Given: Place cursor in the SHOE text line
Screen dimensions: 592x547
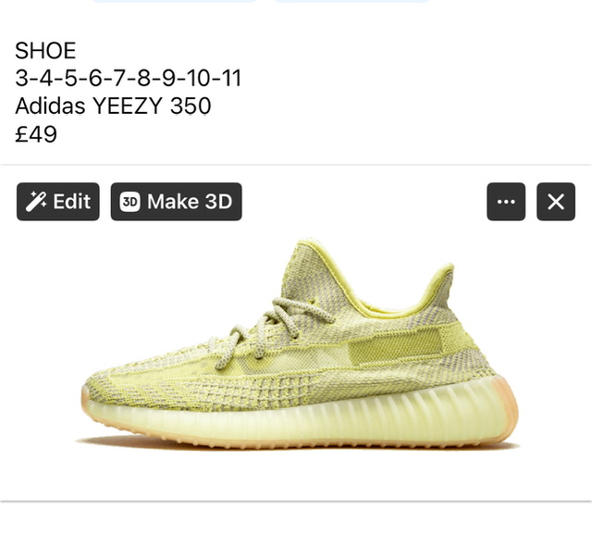Looking at the screenshot, I should point(45,50).
